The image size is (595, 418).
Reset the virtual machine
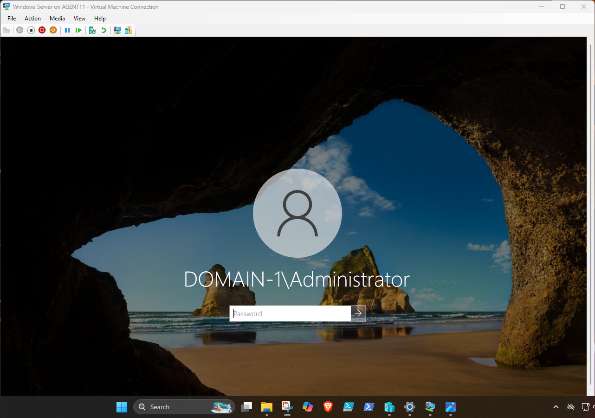[78, 30]
